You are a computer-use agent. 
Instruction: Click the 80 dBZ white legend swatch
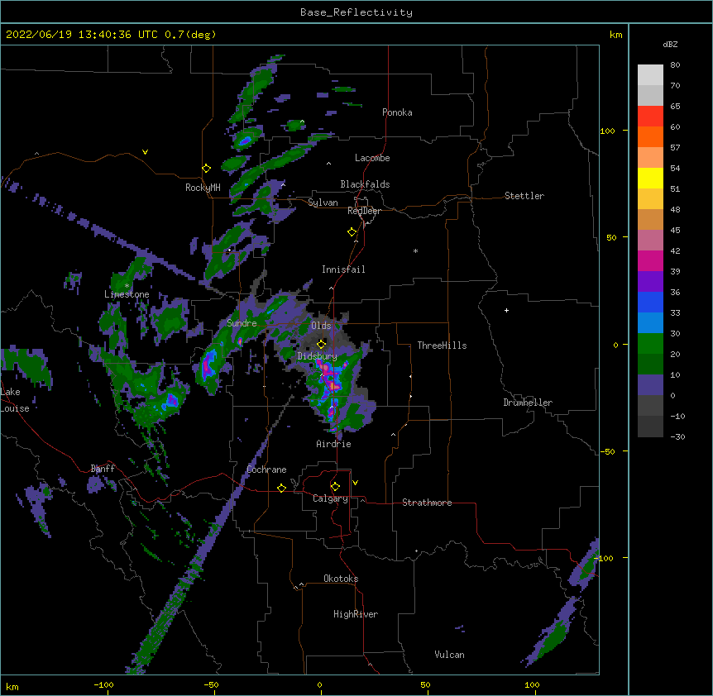[650, 75]
